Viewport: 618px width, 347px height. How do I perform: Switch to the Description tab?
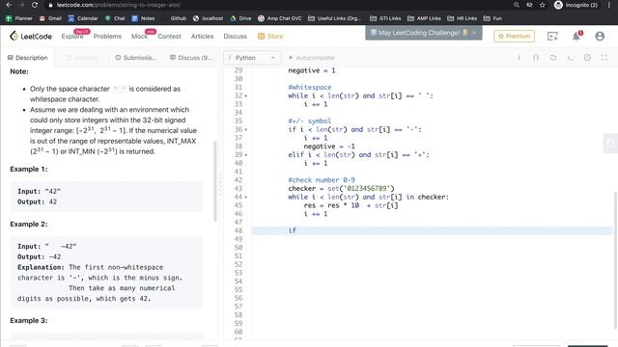click(28, 58)
